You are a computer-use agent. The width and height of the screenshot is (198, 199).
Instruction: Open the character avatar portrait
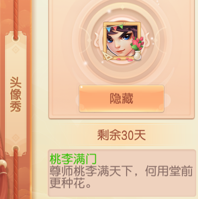(122, 41)
